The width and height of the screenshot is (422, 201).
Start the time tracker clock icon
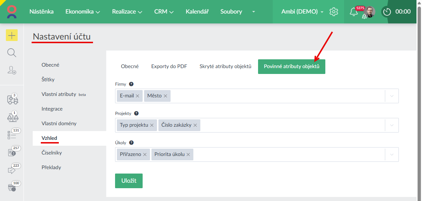(387, 12)
